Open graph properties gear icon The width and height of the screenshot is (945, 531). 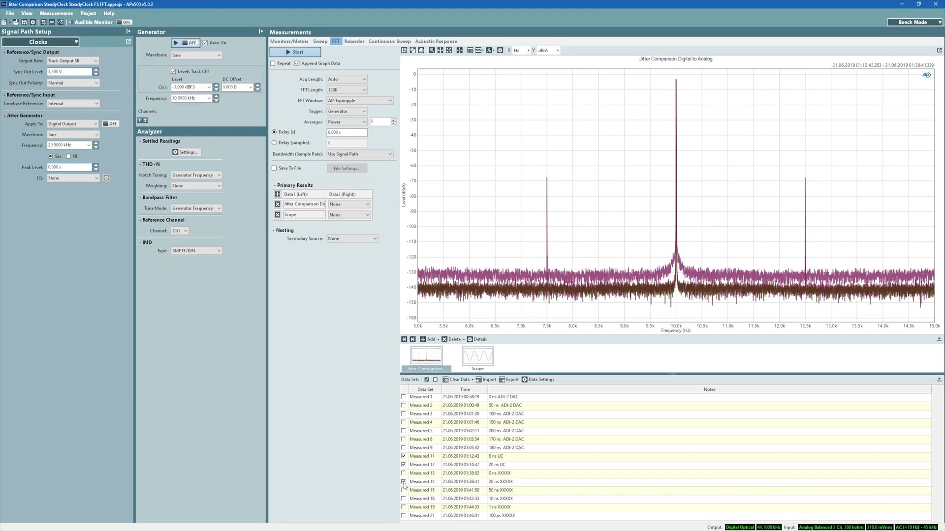pos(500,51)
